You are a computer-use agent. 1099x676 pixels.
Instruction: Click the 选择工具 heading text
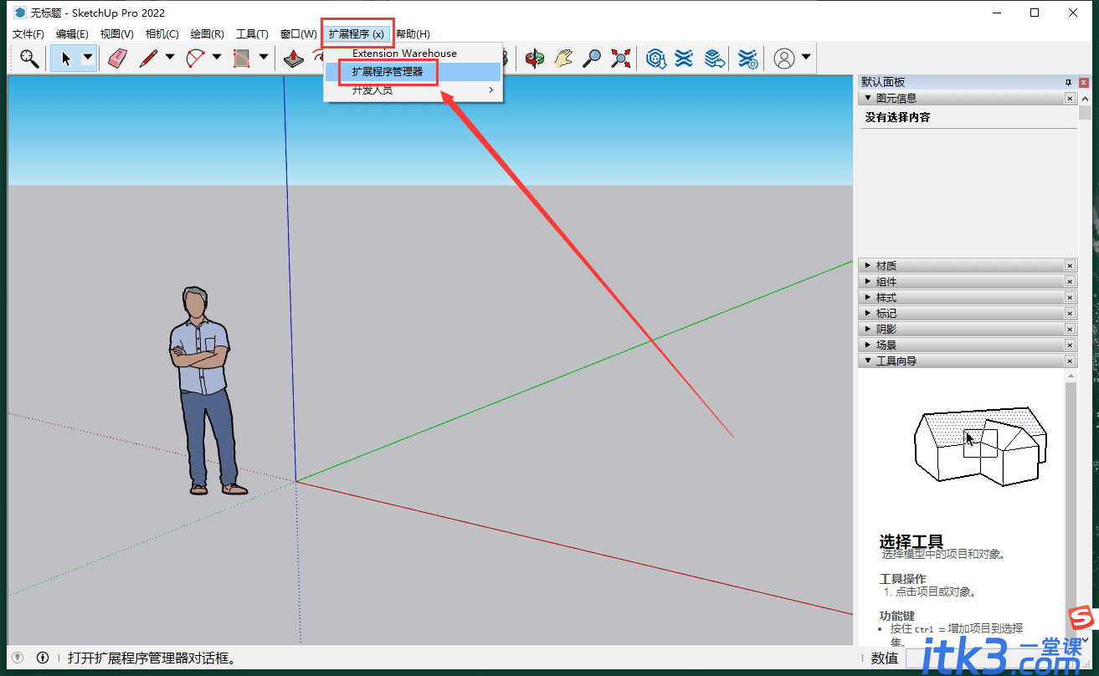pos(911,541)
